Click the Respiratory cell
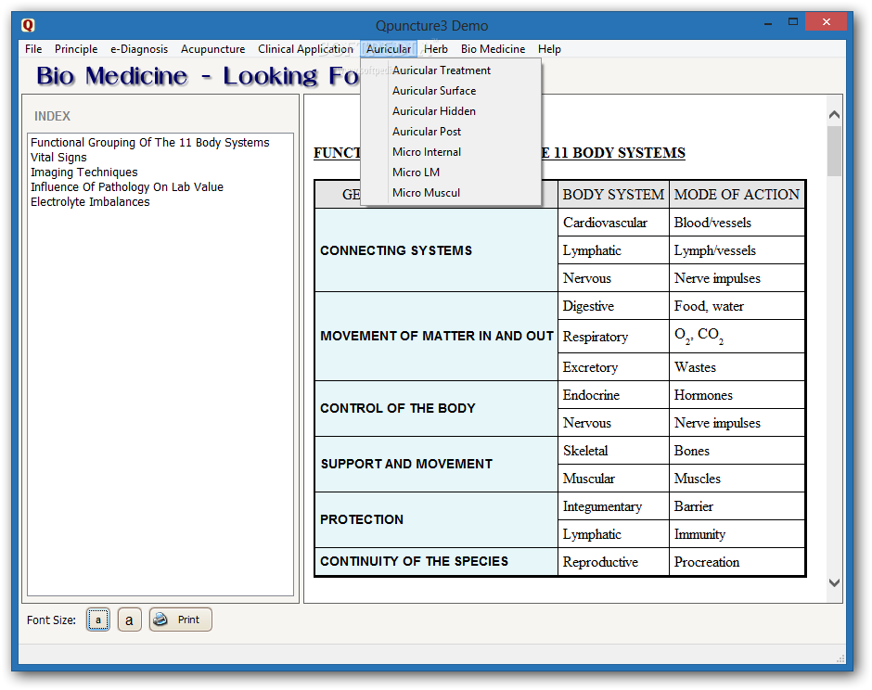This screenshot has width=872, height=690. [x=613, y=337]
